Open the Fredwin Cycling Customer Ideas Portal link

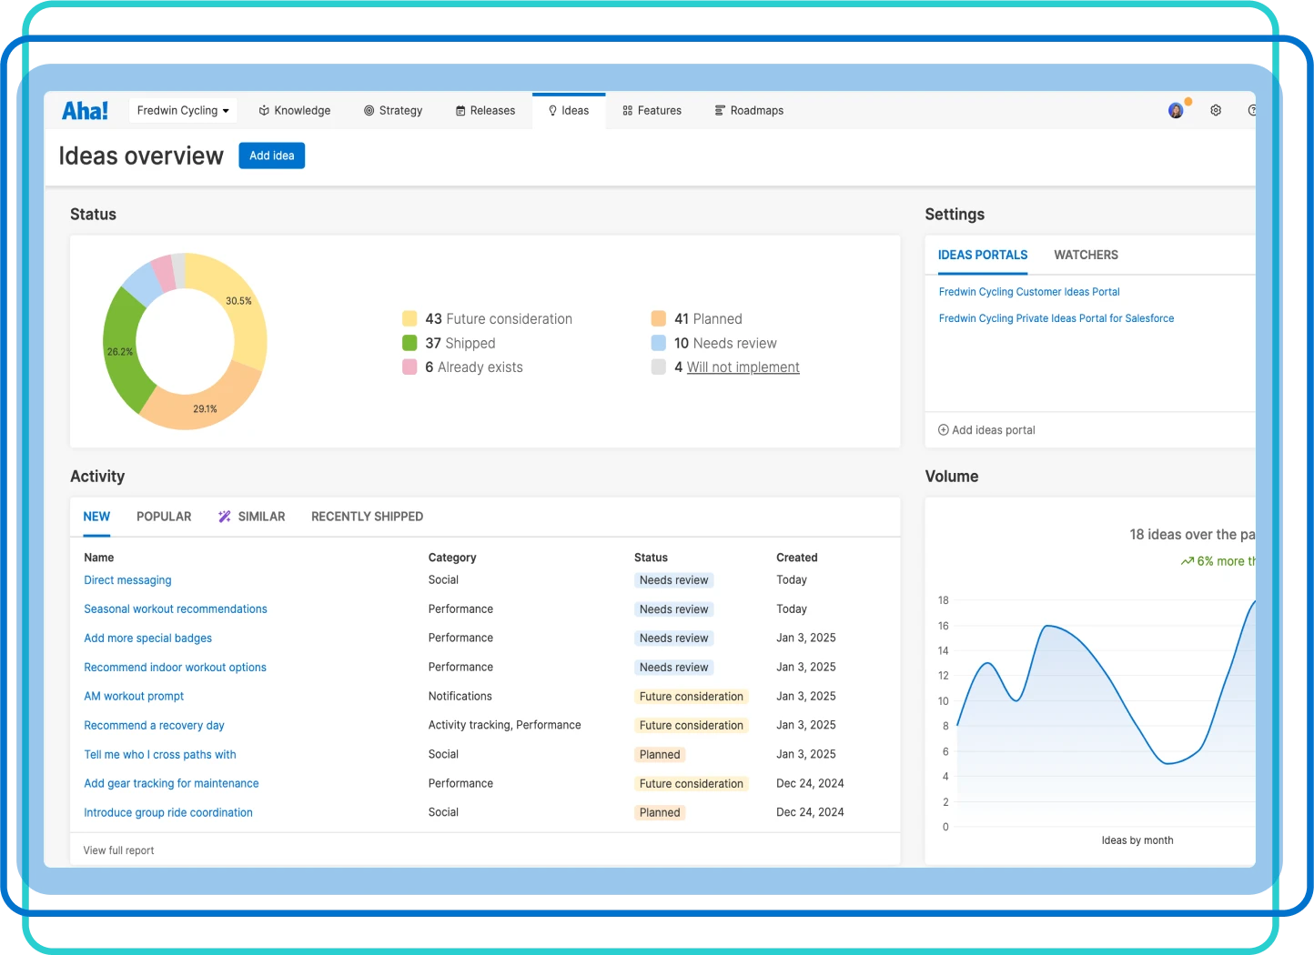[1028, 291]
